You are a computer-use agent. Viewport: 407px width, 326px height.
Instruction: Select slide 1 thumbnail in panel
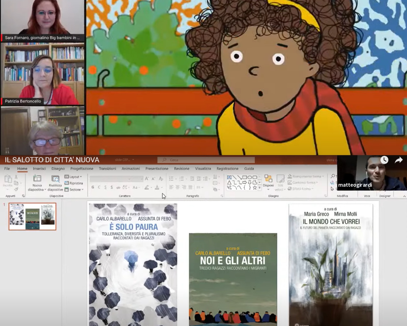click(x=32, y=216)
